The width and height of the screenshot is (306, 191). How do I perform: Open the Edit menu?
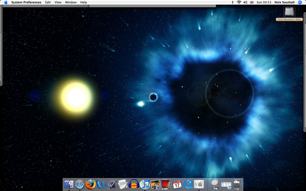[48, 2]
